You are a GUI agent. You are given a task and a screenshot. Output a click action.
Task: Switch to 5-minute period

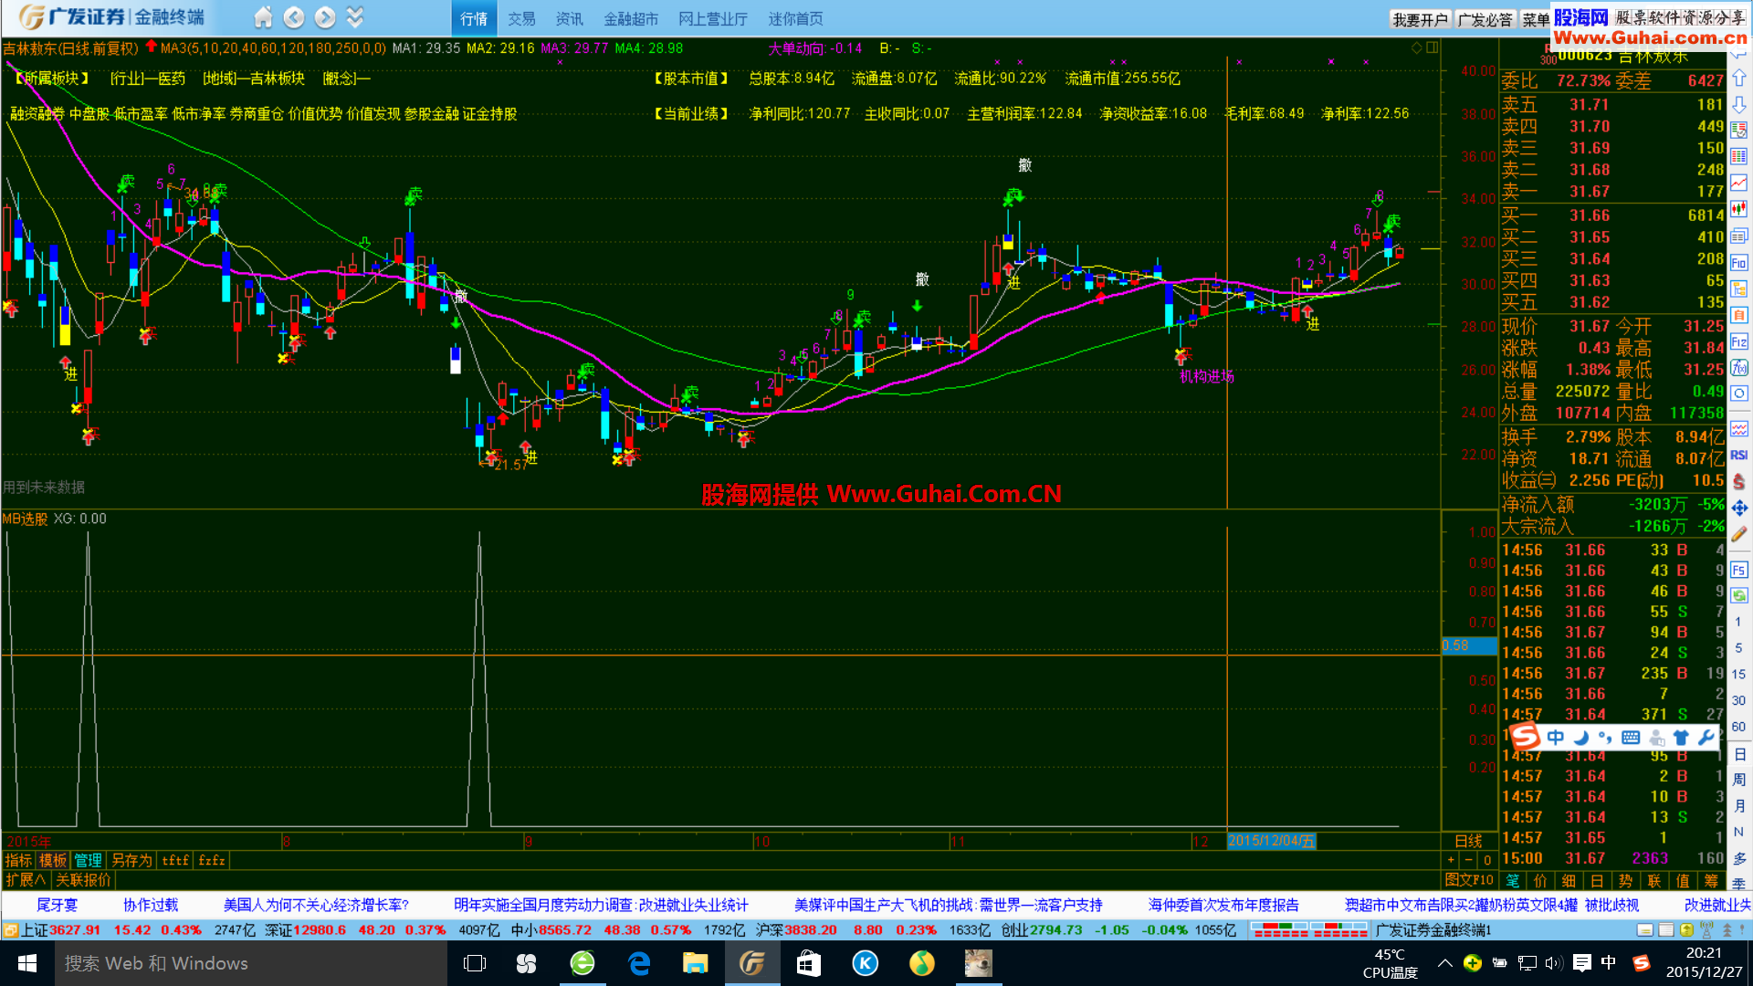tap(1738, 648)
